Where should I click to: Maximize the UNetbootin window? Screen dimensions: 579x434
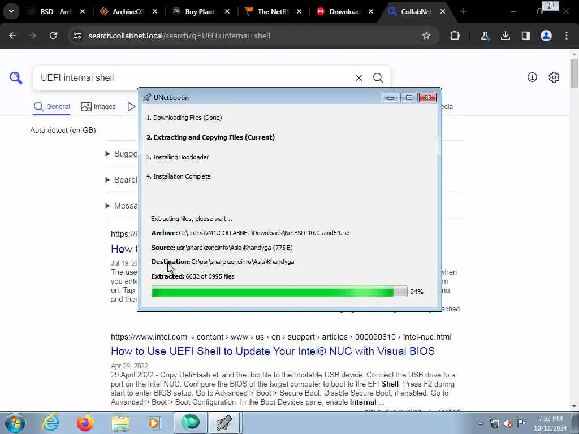tap(409, 97)
